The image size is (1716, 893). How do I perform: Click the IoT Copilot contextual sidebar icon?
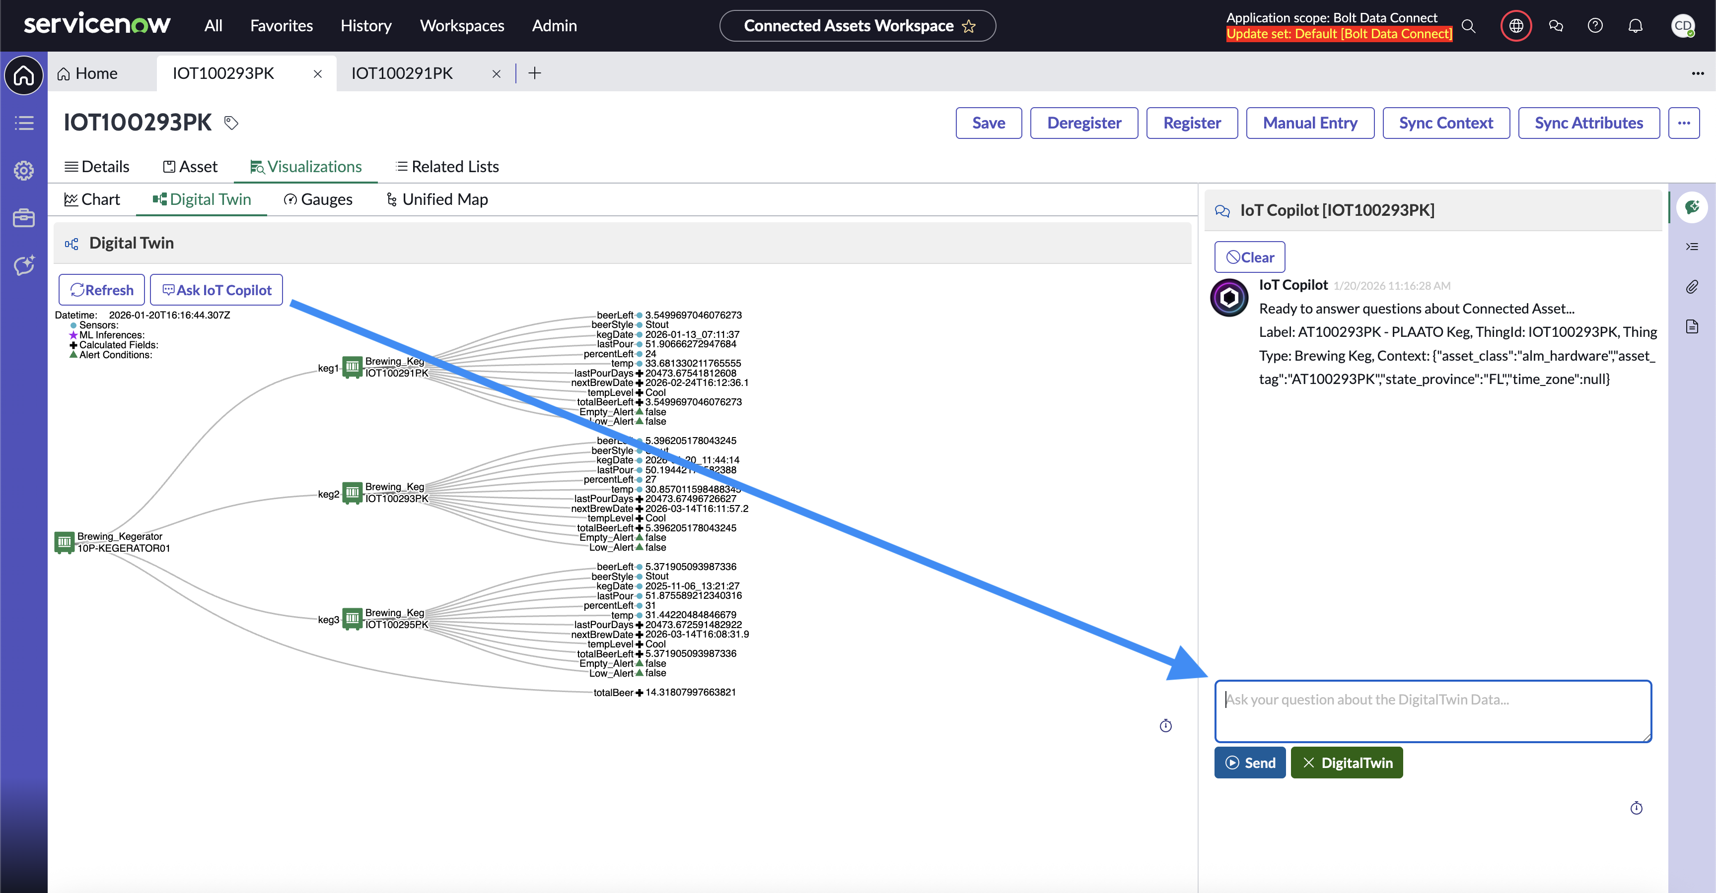tap(1692, 207)
